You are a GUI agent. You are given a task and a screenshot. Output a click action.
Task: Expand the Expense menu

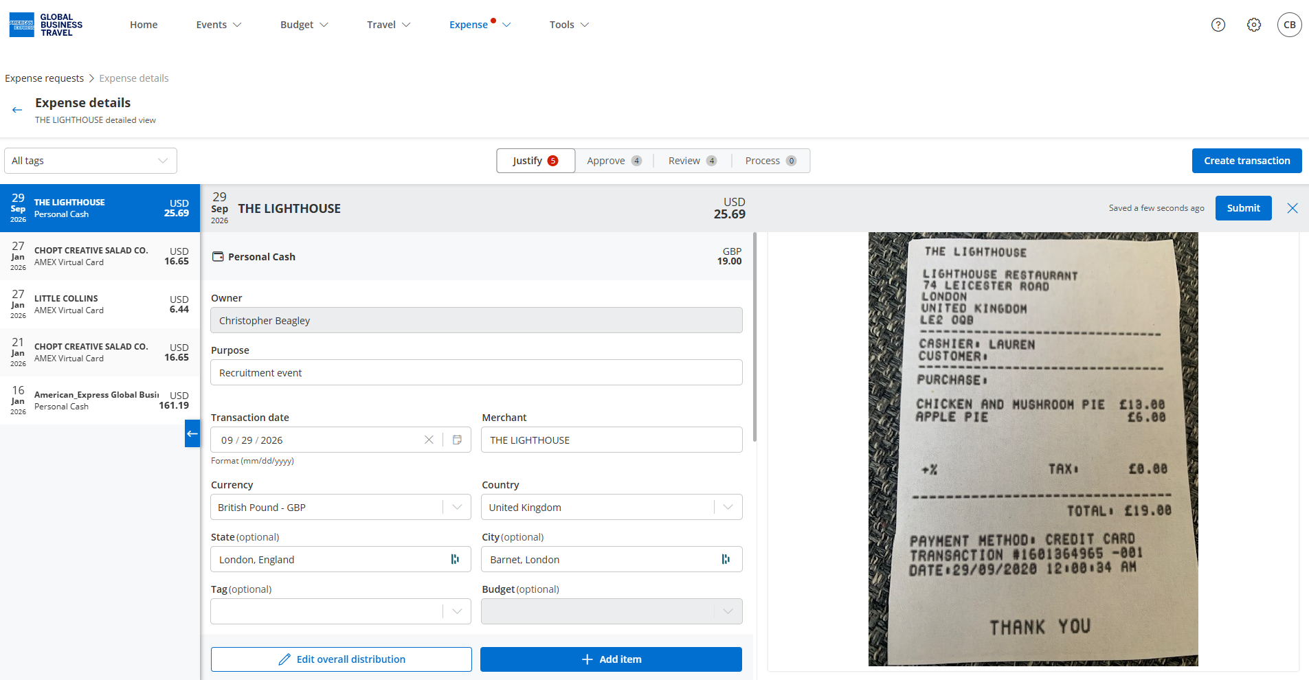pyautogui.click(x=480, y=25)
